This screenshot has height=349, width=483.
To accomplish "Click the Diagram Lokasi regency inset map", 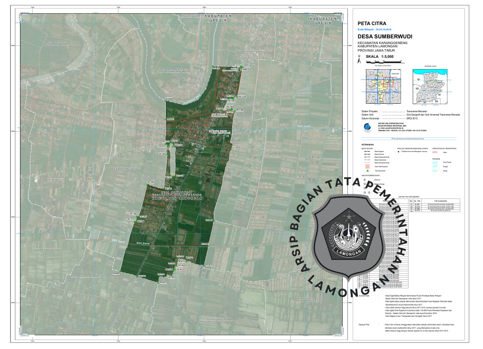I will (x=431, y=87).
